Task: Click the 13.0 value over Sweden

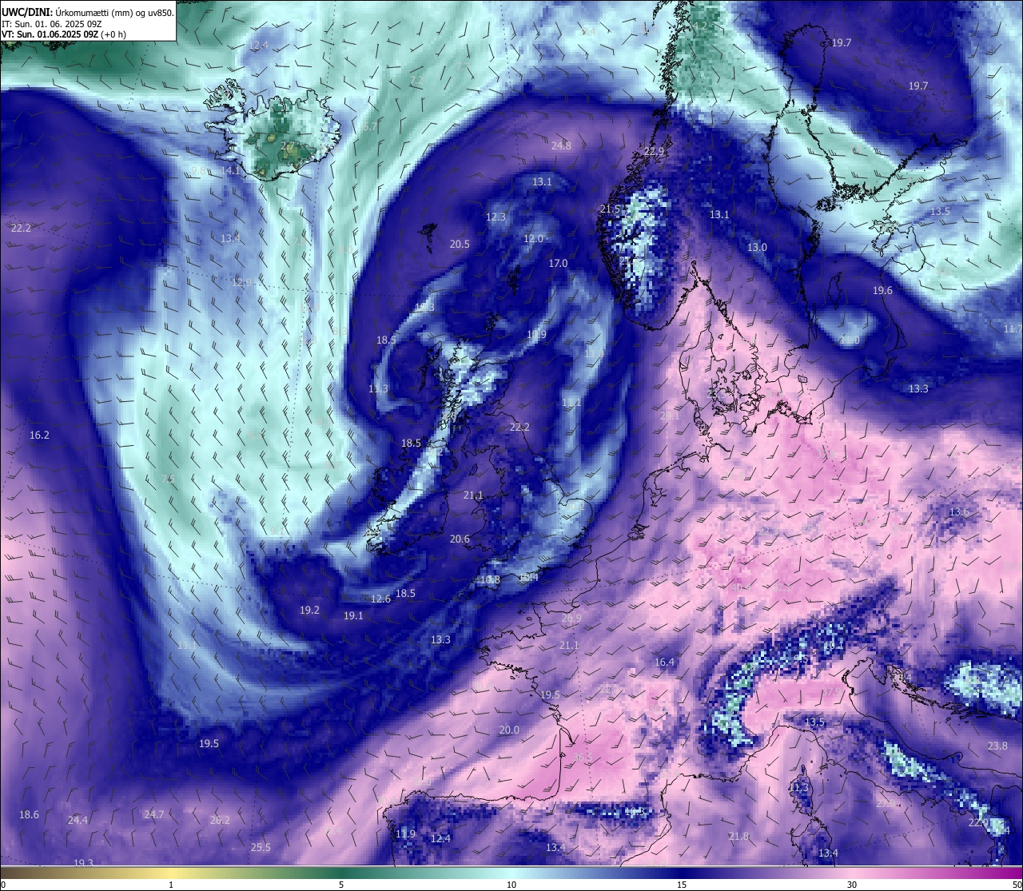Action: [x=757, y=248]
